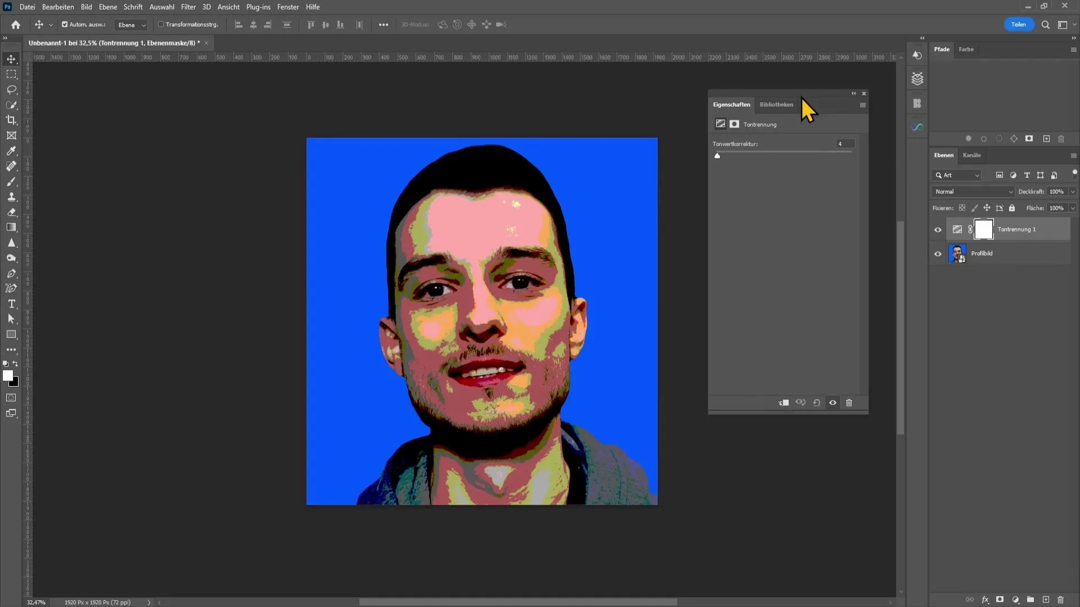Select the Rectangle shape tool

coord(11,334)
